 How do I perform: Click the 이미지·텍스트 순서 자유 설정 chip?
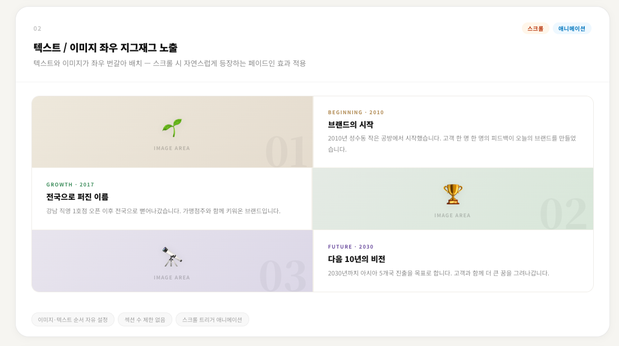tap(73, 320)
